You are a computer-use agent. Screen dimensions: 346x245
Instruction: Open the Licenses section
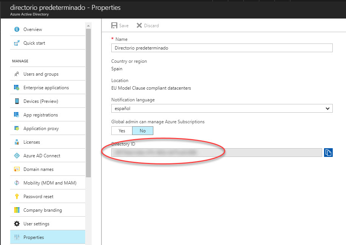pos(48,142)
